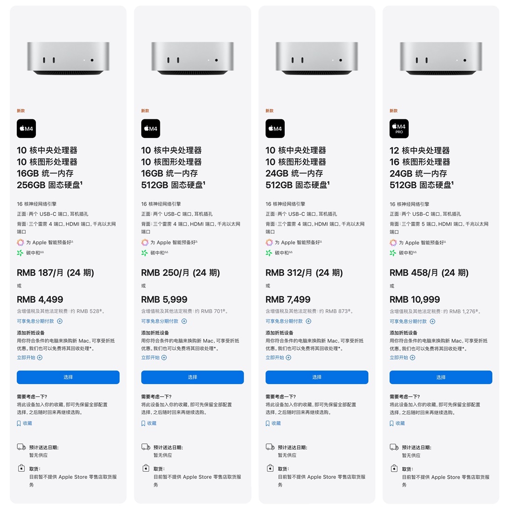Click the Mac mini image of M4 Pro model
Image resolution: width=507 pixels, height=509 pixels.
pos(441,58)
